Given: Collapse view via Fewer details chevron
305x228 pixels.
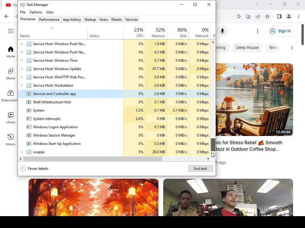Looking at the screenshot, I should click(23, 169).
